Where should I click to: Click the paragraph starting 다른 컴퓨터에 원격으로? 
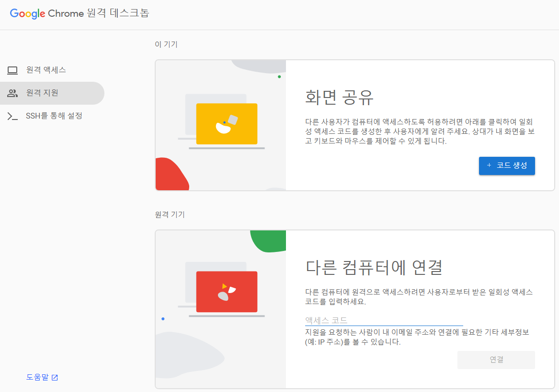click(x=419, y=297)
